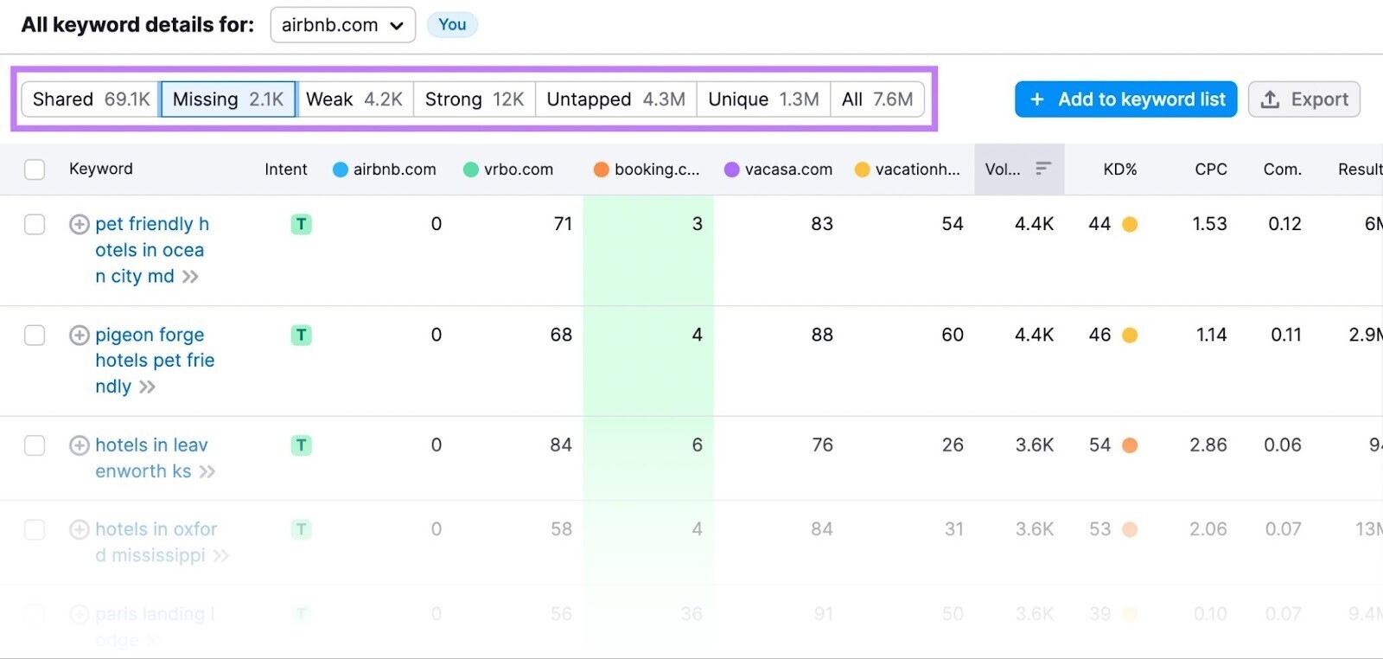The image size is (1383, 659).
Task: Open the airbnb.com domain dropdown
Action: (x=342, y=25)
